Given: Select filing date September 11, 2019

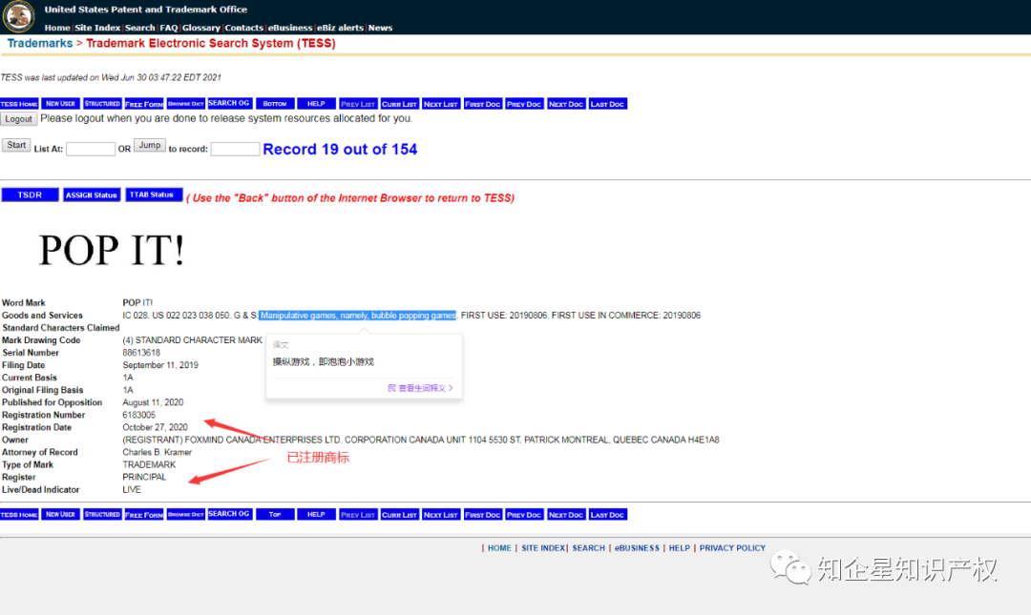Looking at the screenshot, I should click(160, 365).
